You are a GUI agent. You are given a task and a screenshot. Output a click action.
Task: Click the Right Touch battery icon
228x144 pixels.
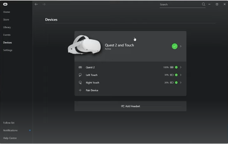point(172,82)
